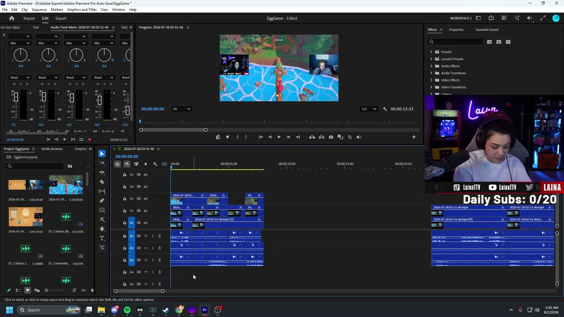Viewport: 564px width, 317px height.
Task: Click the Extract button in Program monitor
Action: point(321,137)
